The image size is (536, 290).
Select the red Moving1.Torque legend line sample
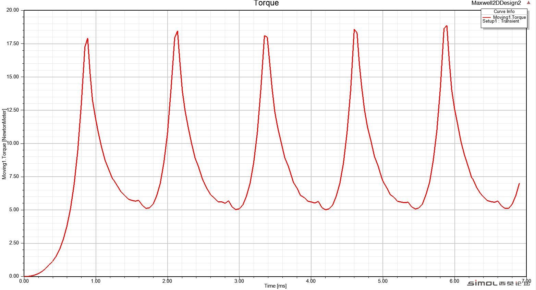[x=487, y=17]
